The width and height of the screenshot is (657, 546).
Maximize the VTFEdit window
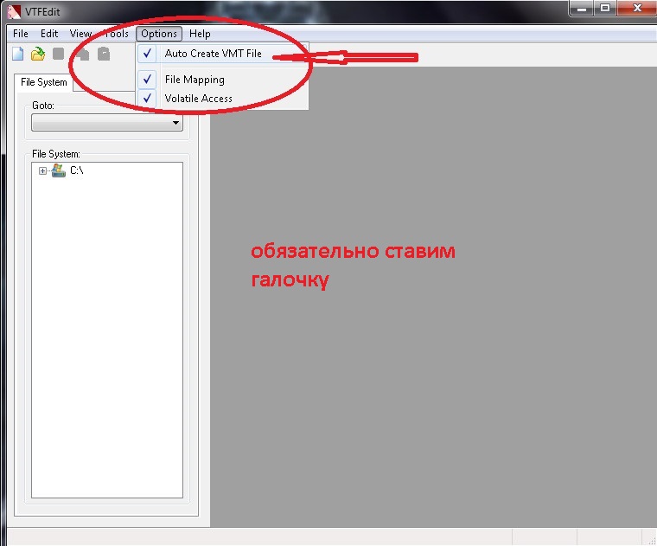[x=605, y=9]
